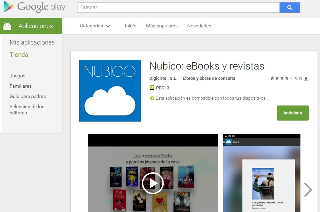The height and width of the screenshot is (212, 320).
Task: Select the green Aplicaciones Android icon
Action: [x=8, y=26]
